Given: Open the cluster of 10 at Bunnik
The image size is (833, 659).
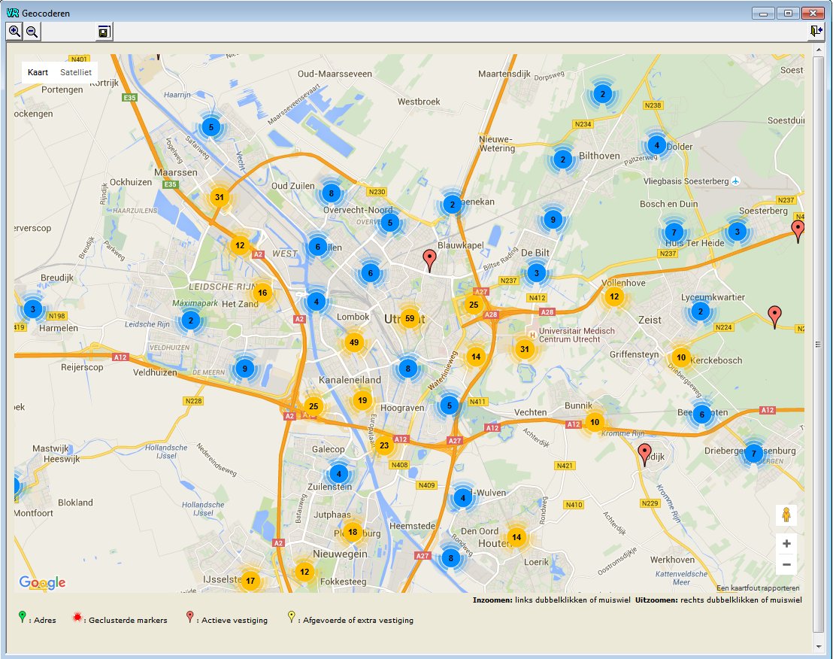Looking at the screenshot, I should (x=595, y=423).
